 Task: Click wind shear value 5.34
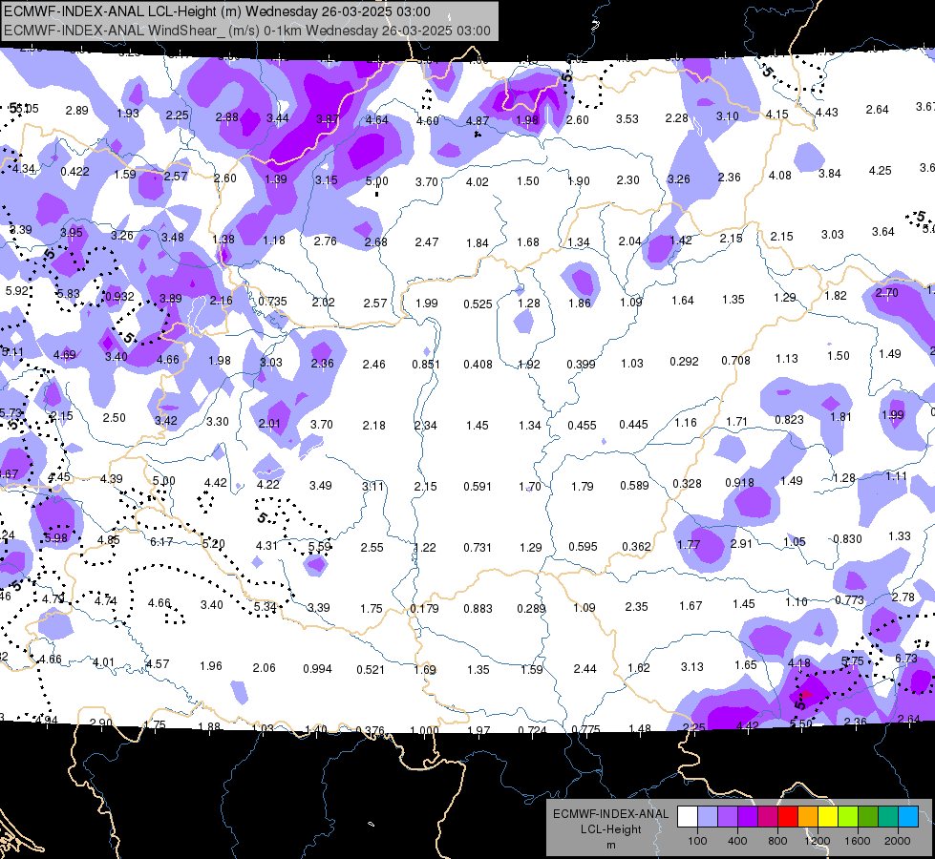click(x=265, y=607)
